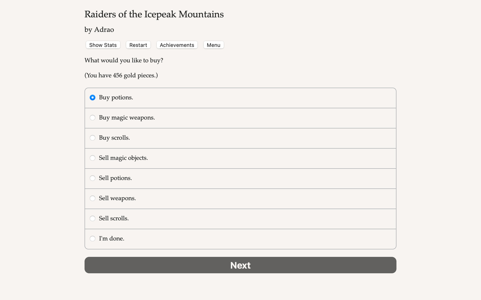Click the "Sell weapons." label text
The image size is (481, 300).
pyautogui.click(x=117, y=198)
